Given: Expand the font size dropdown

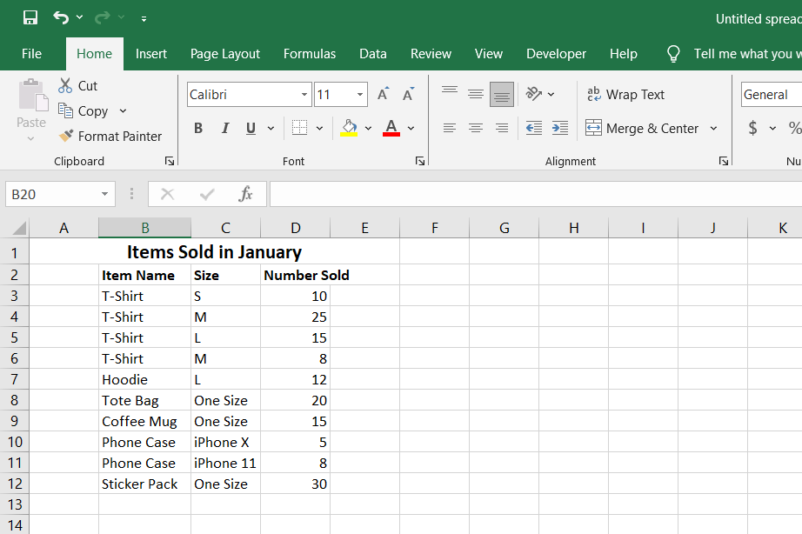Looking at the screenshot, I should click(x=360, y=95).
